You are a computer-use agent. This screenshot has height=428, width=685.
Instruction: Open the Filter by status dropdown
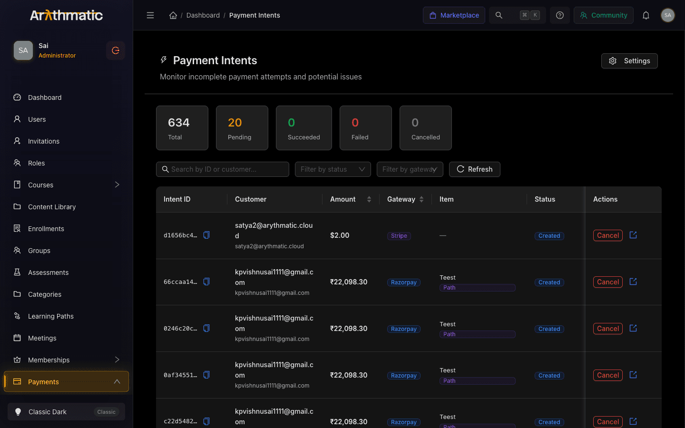pos(333,169)
